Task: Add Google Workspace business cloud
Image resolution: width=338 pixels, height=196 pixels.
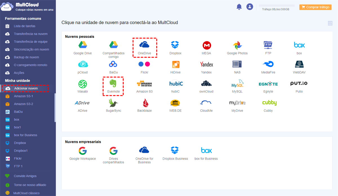Action: 83,153
